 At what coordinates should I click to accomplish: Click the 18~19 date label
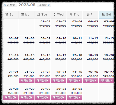pyautogui.click(x=93, y=55)
